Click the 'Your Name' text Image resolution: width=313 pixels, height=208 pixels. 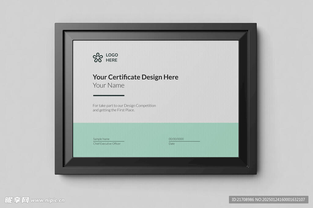coord(109,85)
